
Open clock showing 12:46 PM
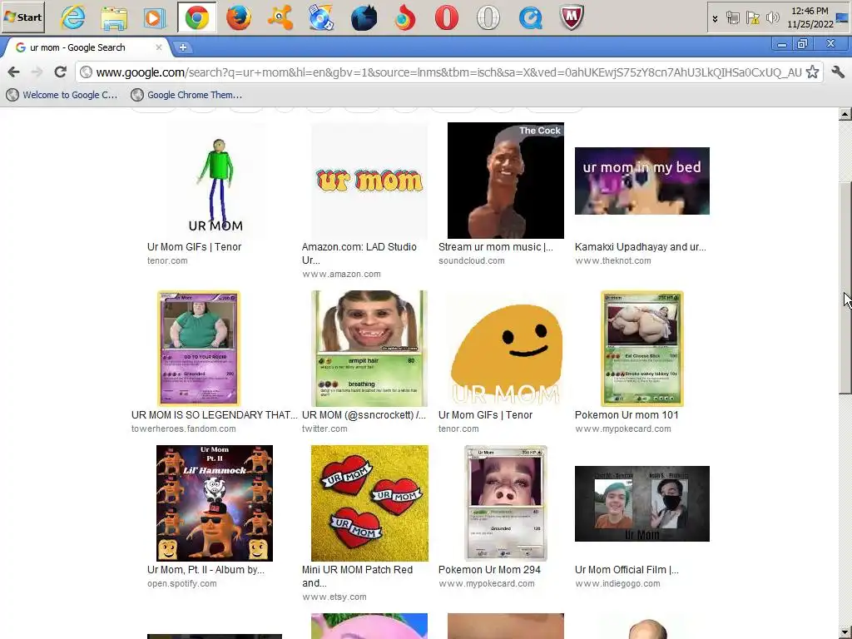(810, 17)
